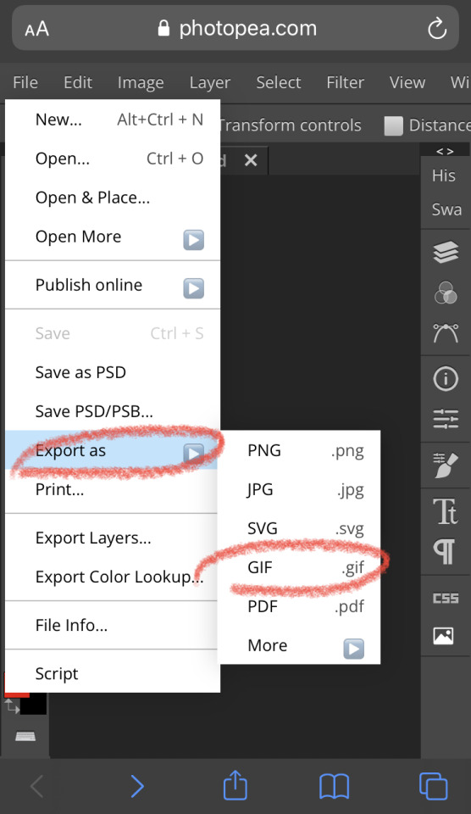Tap the Safari share icon
Screen dimensions: 471x814
tap(235, 785)
